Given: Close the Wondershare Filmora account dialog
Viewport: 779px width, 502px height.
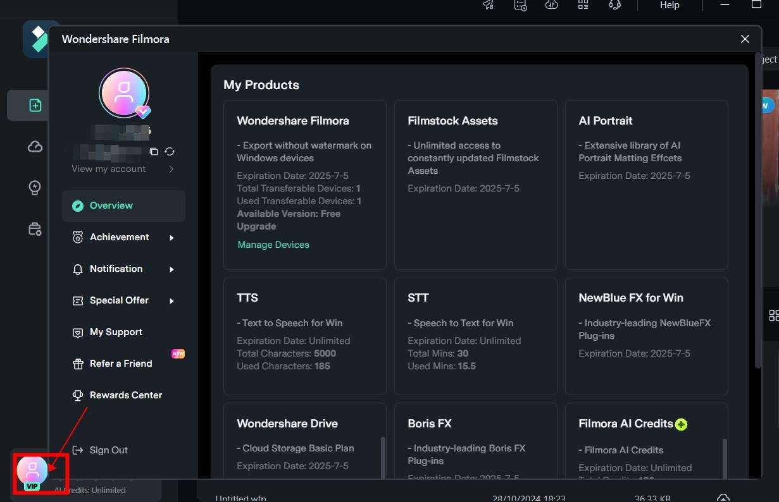Looking at the screenshot, I should [x=745, y=39].
